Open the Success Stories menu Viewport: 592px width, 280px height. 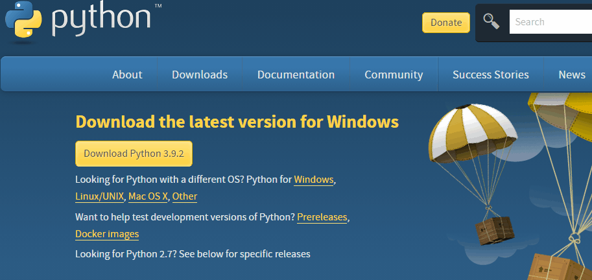pyautogui.click(x=490, y=75)
